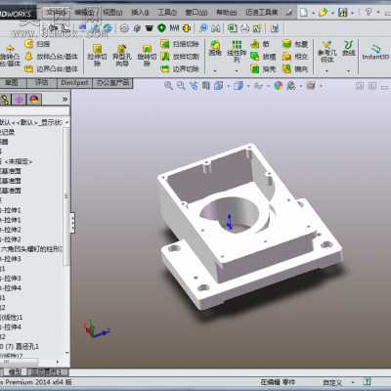Expand the 参考几何体 dropdown arrow
The width and height of the screenshot is (391, 391).
326,70
